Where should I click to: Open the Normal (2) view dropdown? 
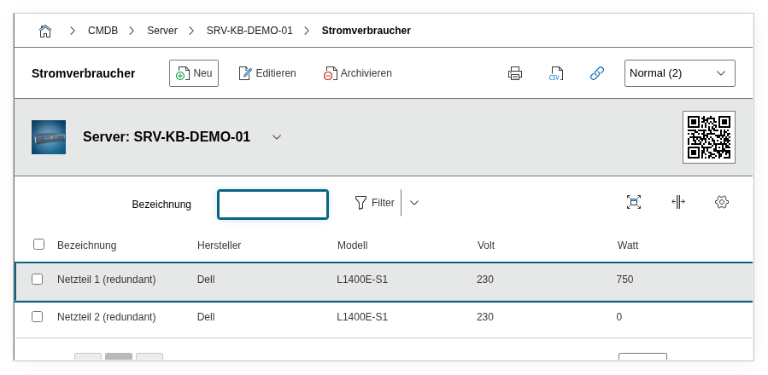click(x=679, y=73)
